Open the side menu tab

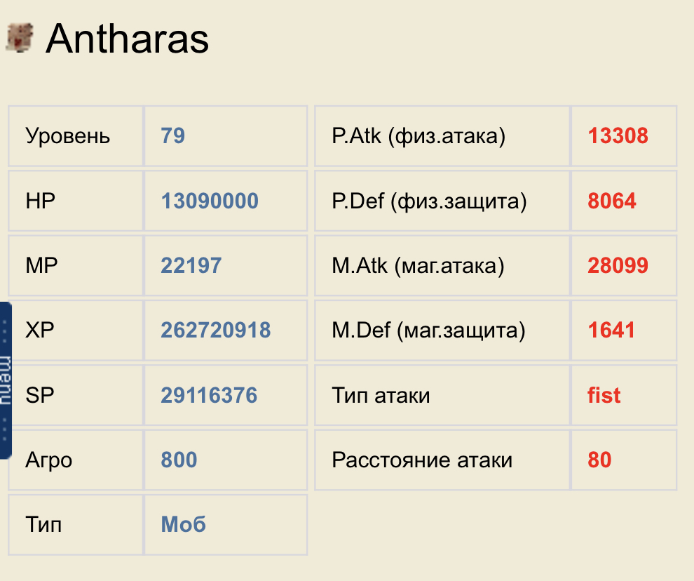click(x=6, y=381)
